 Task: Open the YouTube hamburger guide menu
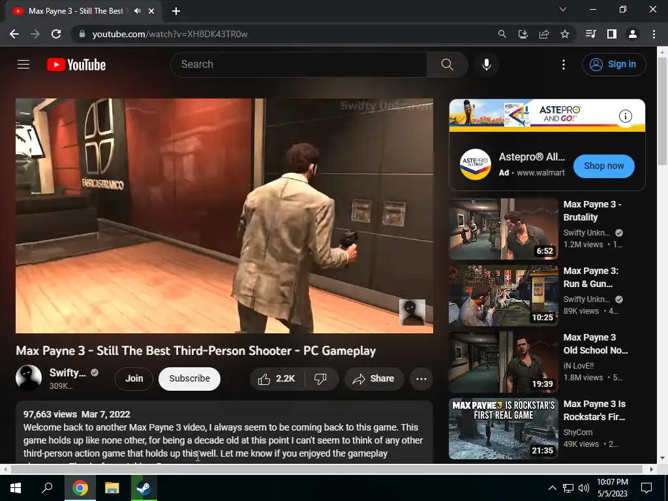(23, 65)
